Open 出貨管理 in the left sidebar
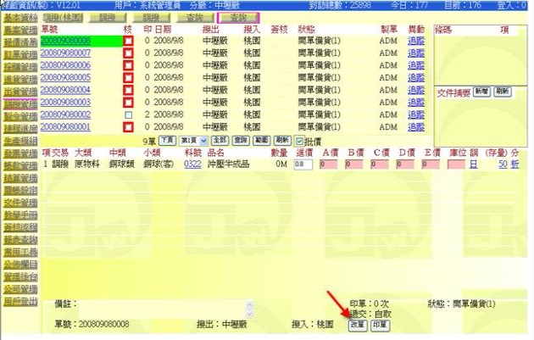Image resolution: width=534 pixels, height=340 pixels. click(19, 91)
